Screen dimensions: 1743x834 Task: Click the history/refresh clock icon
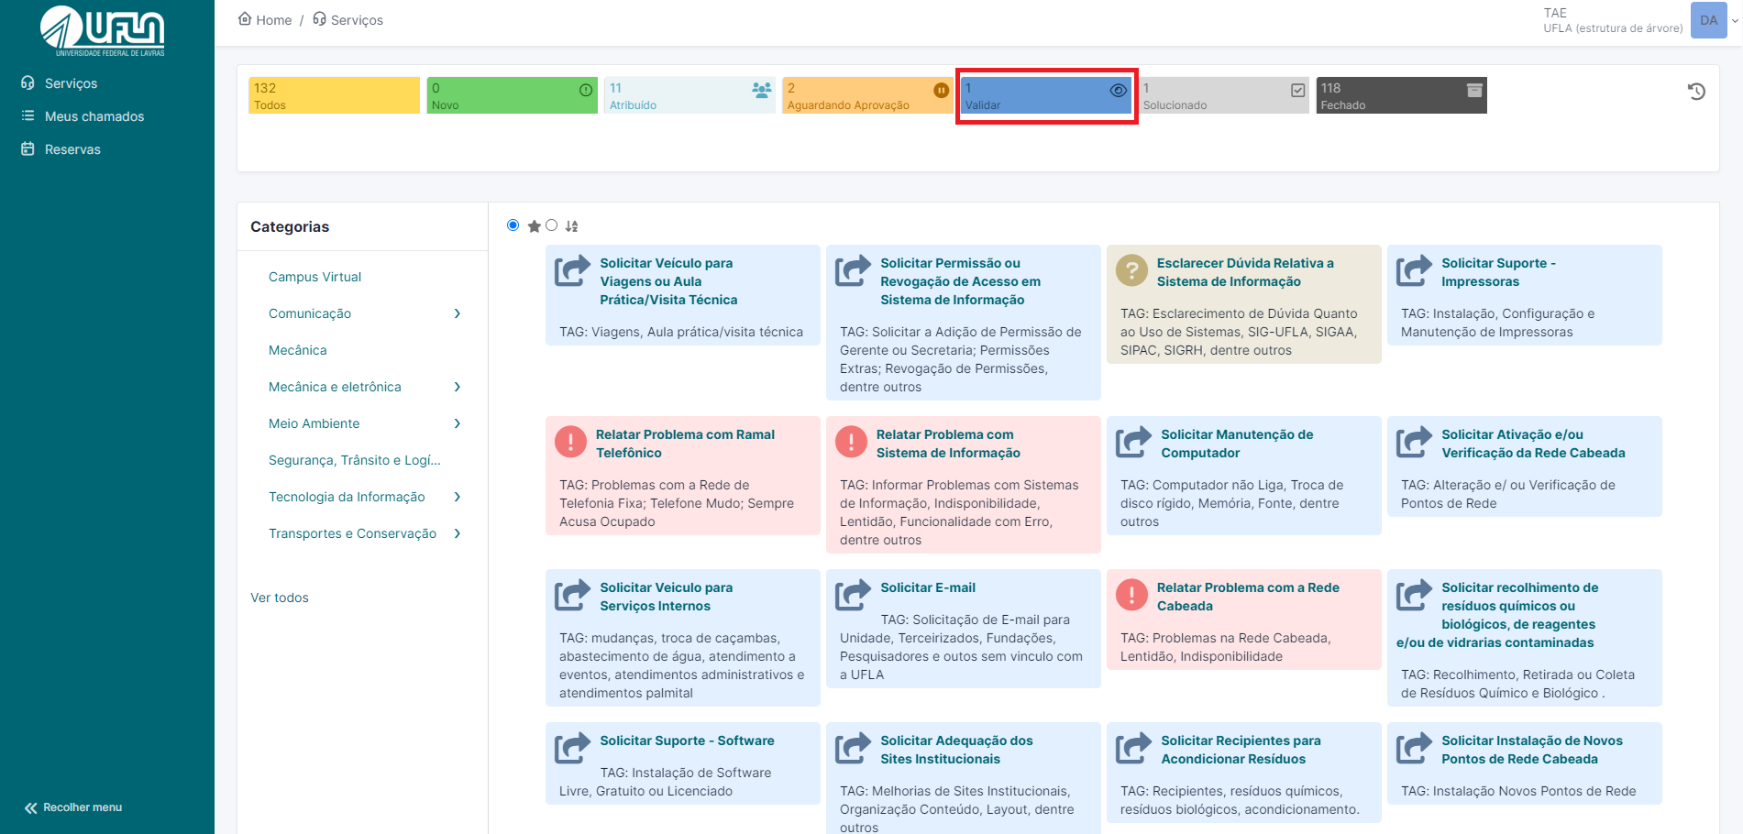[x=1696, y=92]
